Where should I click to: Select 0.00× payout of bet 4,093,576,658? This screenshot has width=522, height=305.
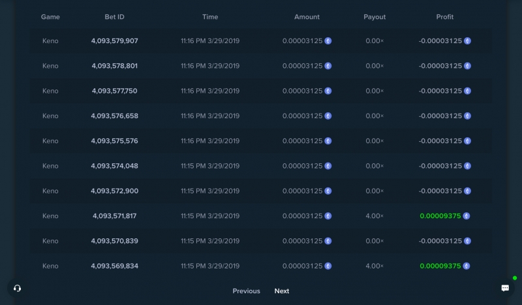(x=375, y=116)
